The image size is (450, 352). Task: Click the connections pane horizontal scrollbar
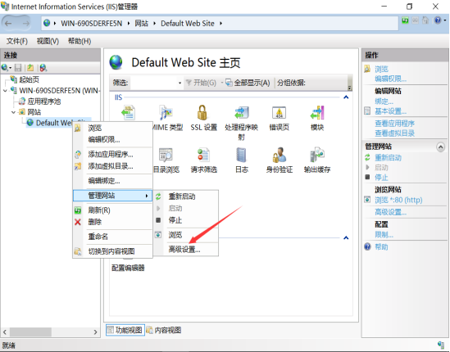pos(50,332)
